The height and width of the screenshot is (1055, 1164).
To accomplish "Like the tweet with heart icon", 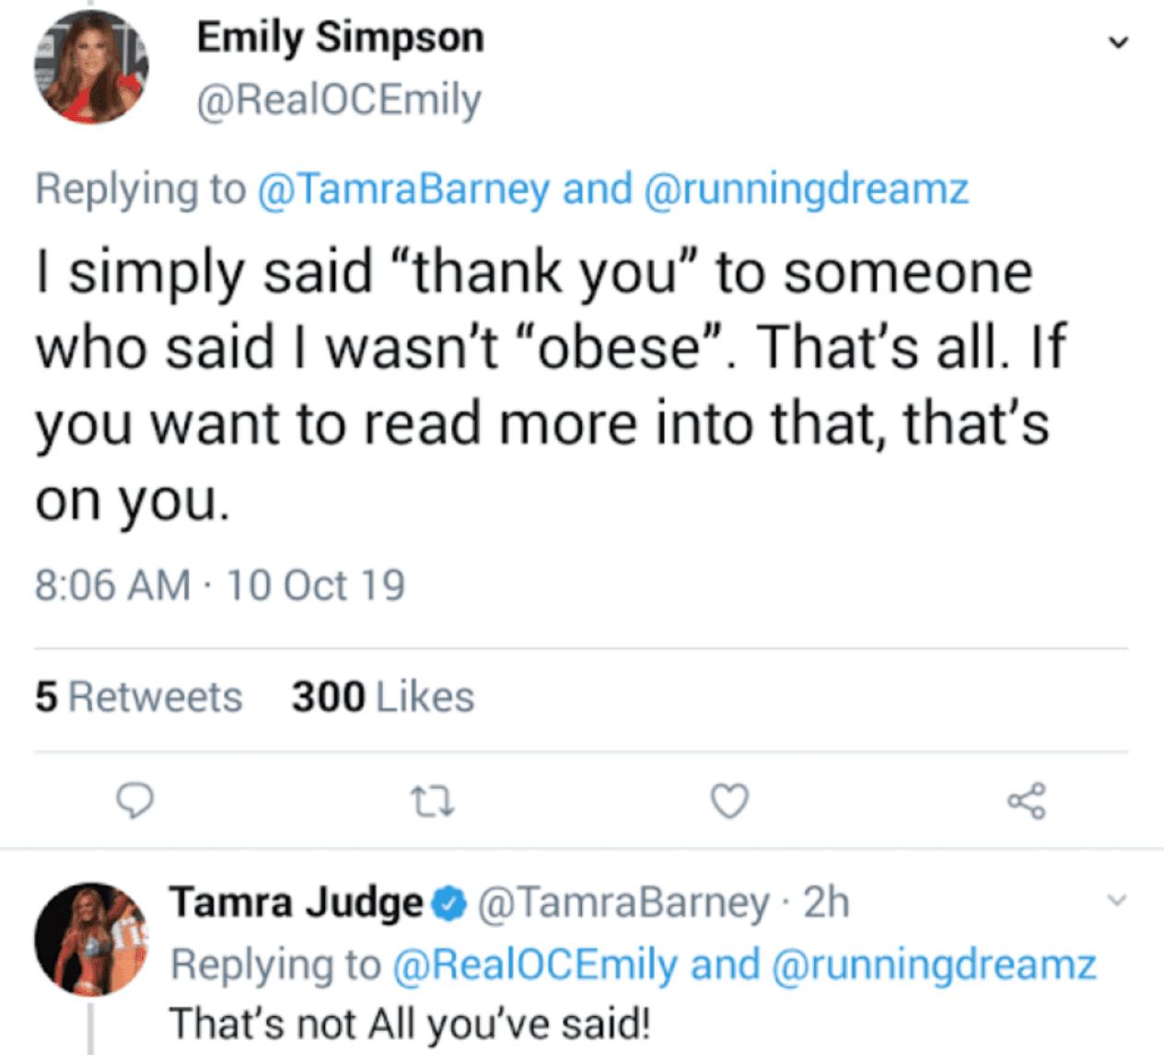I will point(729,801).
